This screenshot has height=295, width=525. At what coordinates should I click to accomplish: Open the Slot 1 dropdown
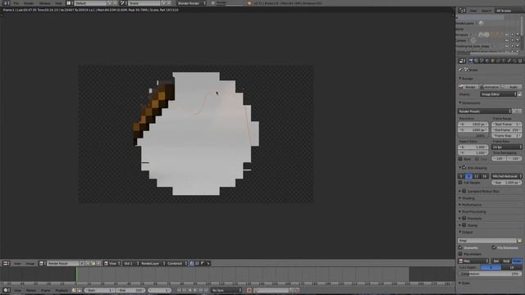[131, 264]
